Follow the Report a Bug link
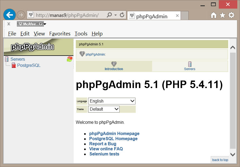The height and width of the screenshot is (167, 240). tap(103, 144)
